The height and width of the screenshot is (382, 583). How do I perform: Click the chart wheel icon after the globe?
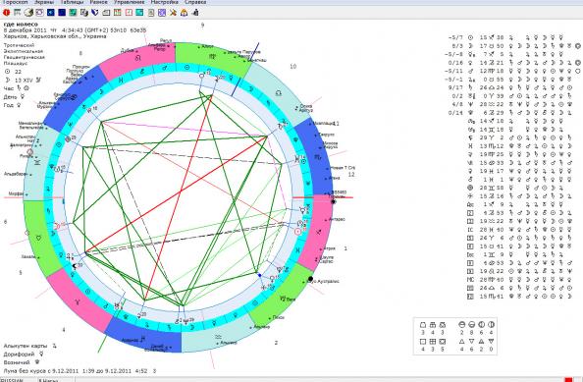[40, 13]
